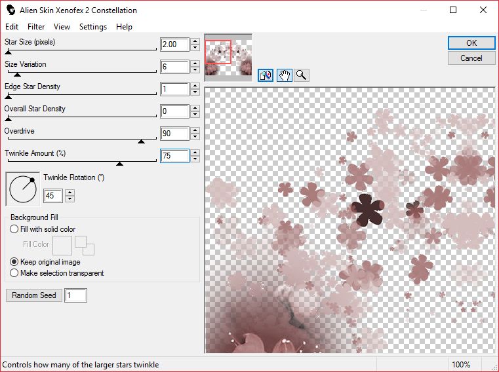Increase Overall Star Density value
This screenshot has width=499, height=372.
click(195, 108)
